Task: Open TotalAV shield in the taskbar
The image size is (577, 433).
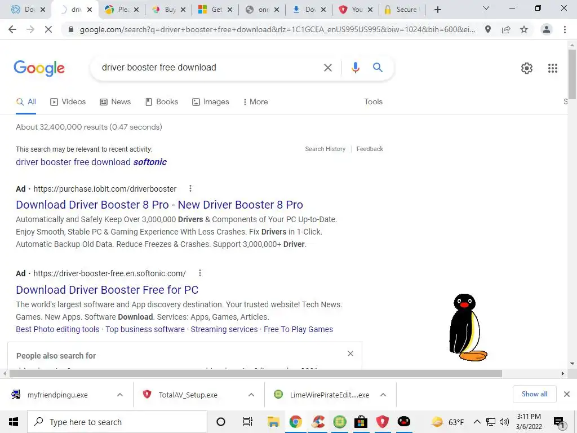Action: [383, 422]
